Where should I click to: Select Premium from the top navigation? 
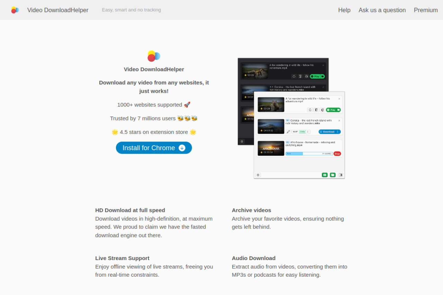(426, 10)
